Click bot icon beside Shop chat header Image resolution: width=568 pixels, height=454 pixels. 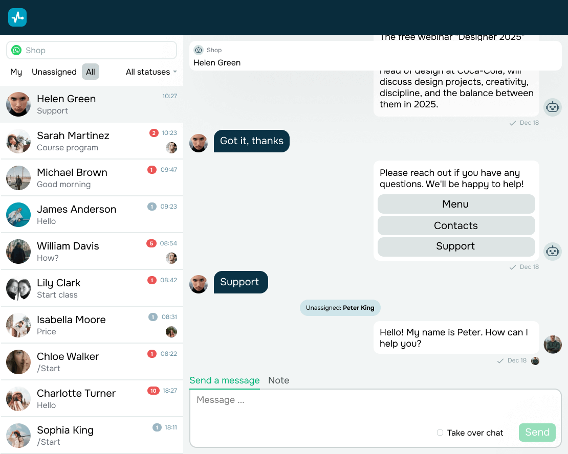[199, 50]
